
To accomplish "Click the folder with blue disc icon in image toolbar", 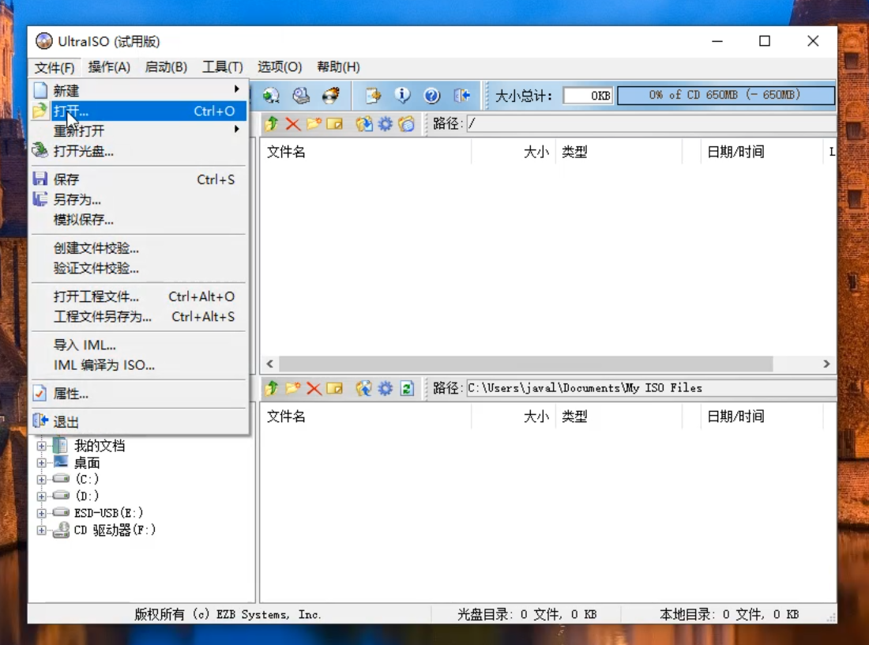I will point(406,123).
